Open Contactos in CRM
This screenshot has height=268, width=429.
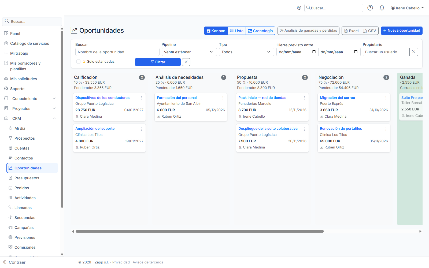coord(32,158)
